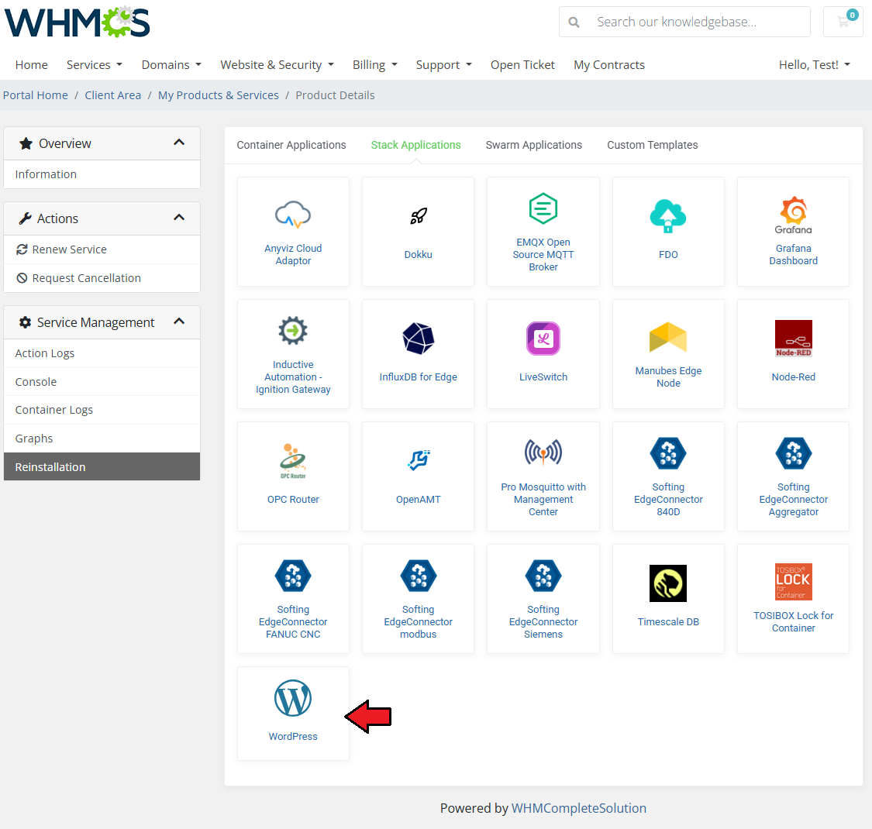The image size is (872, 829).
Task: Click Renew Service in Actions
Action: coord(102,249)
